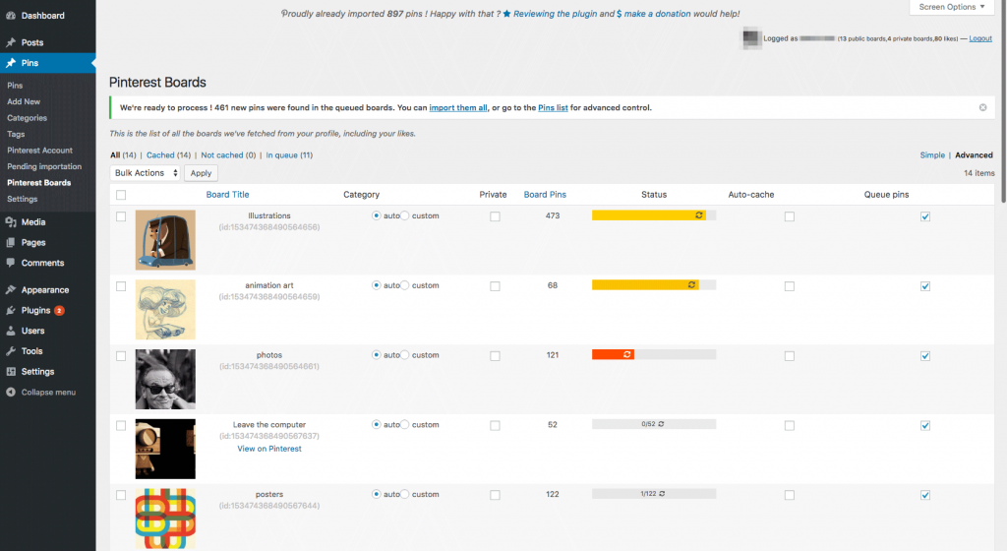Open Pending importation in the Pins submenu
The width and height of the screenshot is (1007, 551).
point(44,166)
